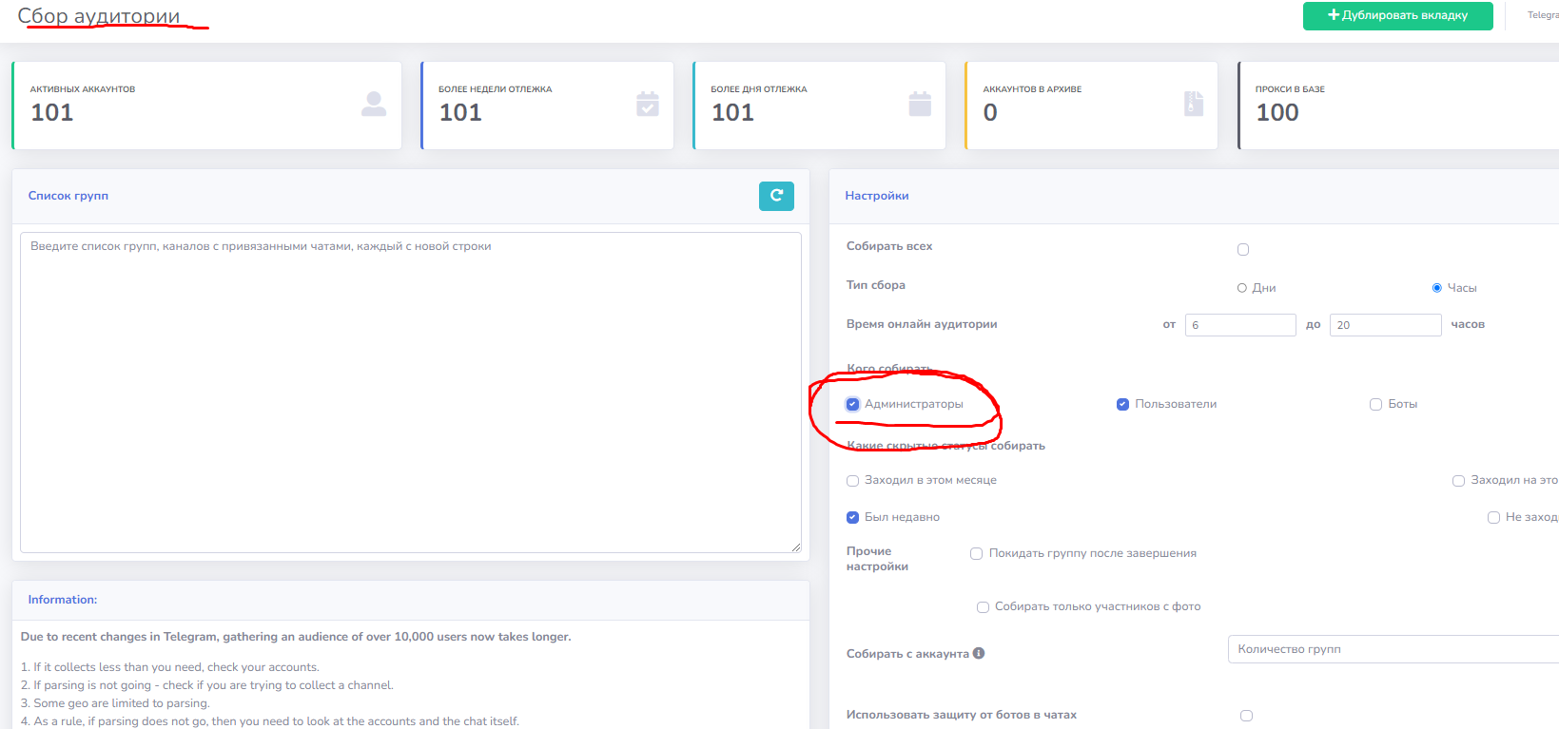
Task: Uncheck the Пользователи checkbox
Action: click(x=1123, y=404)
